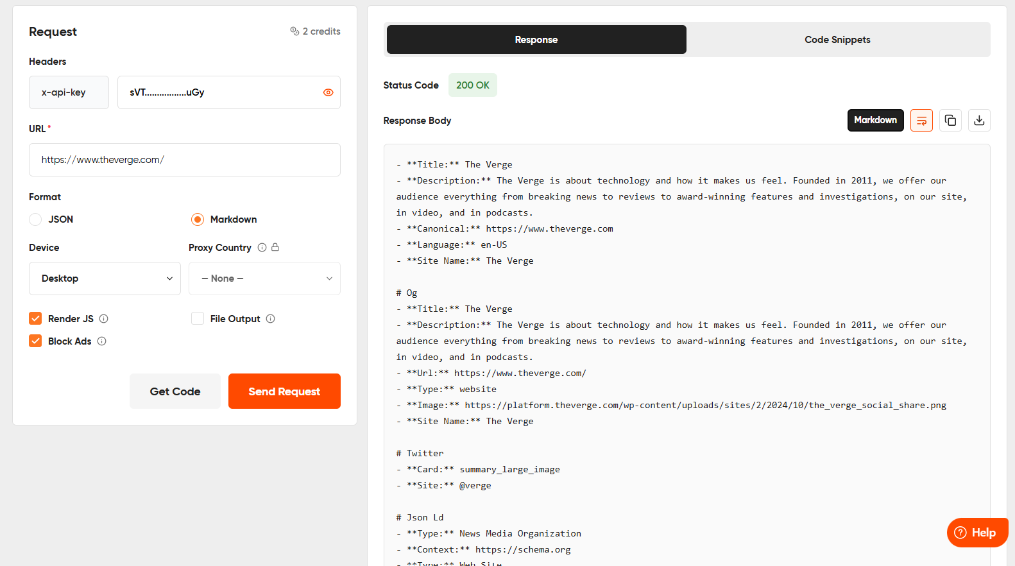Click the URL input field
This screenshot has height=566, width=1015.
click(185, 160)
